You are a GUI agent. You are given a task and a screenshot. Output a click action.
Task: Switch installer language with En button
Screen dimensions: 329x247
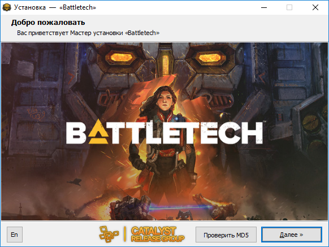[15, 235]
